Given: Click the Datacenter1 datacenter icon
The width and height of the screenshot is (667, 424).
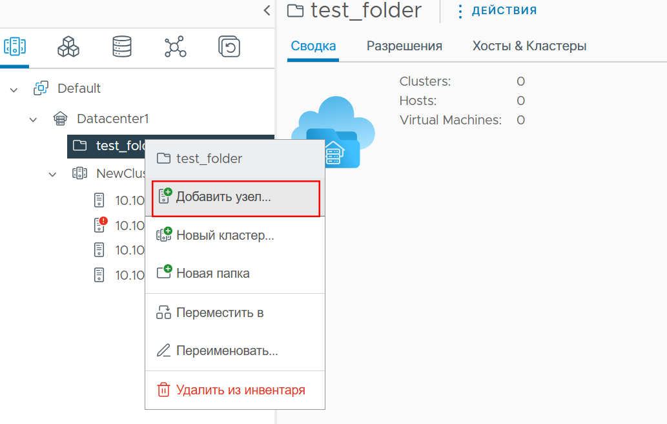Looking at the screenshot, I should pyautogui.click(x=60, y=119).
